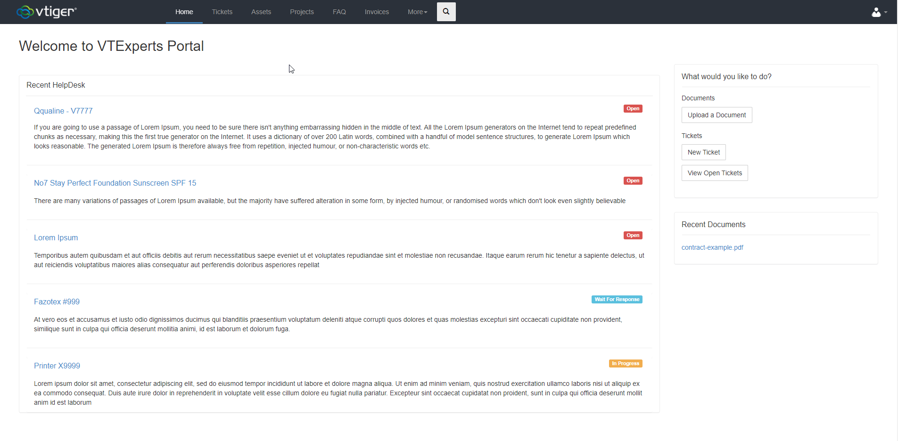Select the Home tab
The image size is (898, 441).
184,12
